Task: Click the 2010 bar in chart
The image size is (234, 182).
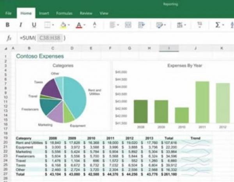Action: tap(182, 115)
